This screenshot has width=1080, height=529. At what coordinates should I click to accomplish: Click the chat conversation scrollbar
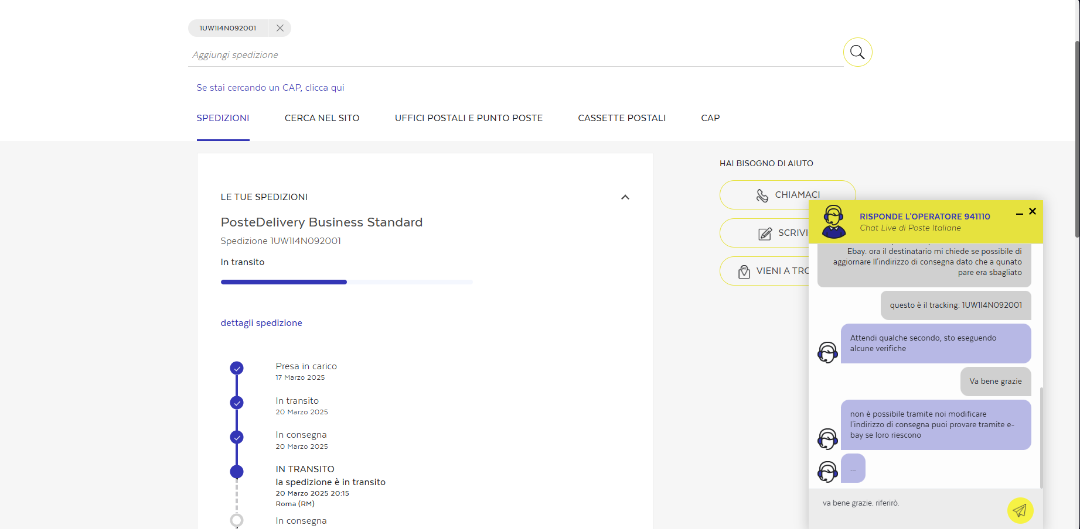coord(1041,437)
